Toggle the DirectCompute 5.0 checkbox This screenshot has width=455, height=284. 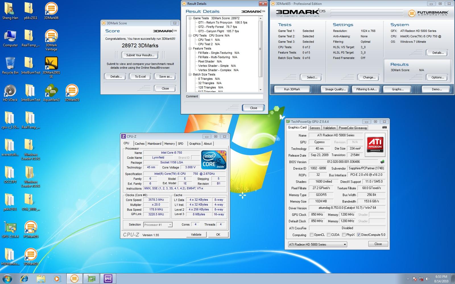[359, 235]
